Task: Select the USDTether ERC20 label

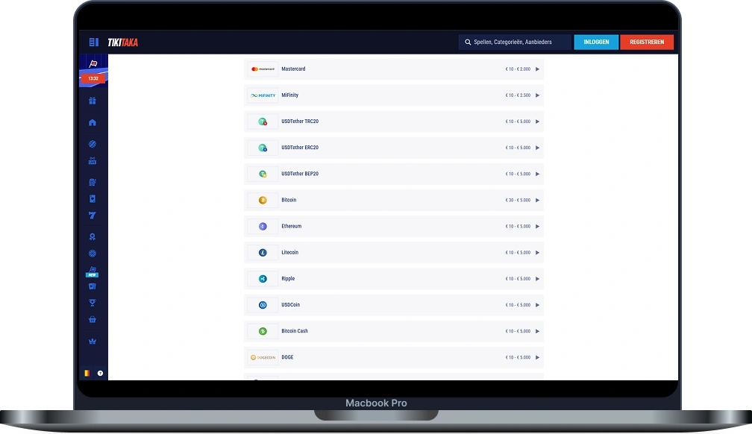Action: pos(300,148)
